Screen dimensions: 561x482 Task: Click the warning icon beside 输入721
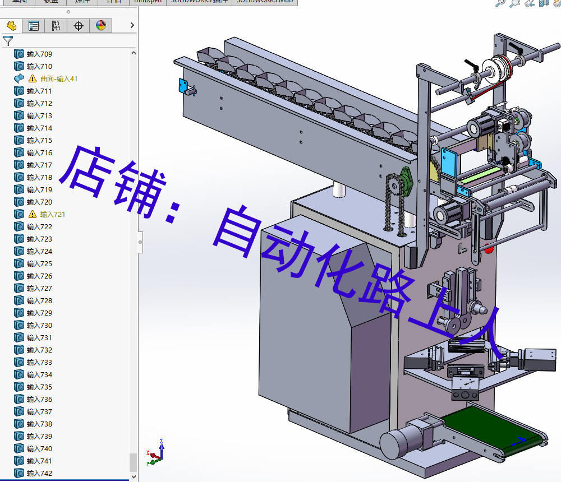pos(33,214)
